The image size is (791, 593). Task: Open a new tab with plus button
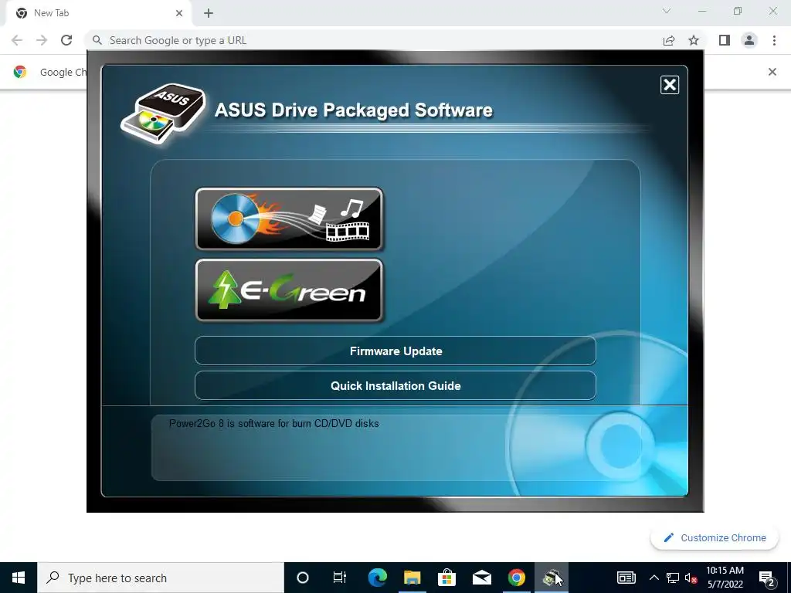coord(209,13)
